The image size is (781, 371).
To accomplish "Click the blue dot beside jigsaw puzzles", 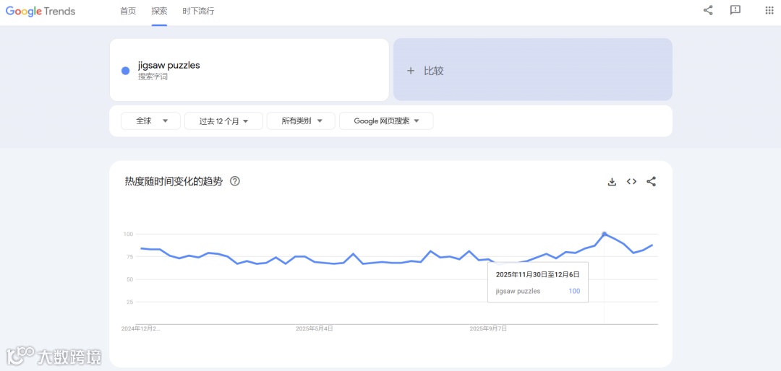I will pyautogui.click(x=126, y=71).
